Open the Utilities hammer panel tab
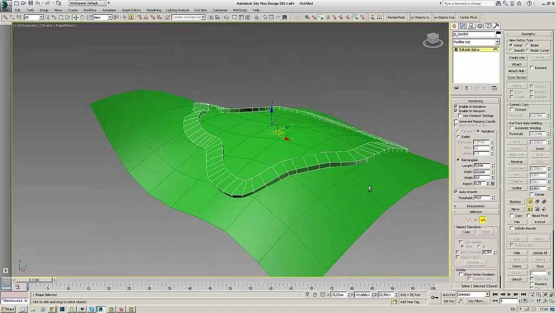The width and height of the screenshot is (556, 313). pos(496,26)
